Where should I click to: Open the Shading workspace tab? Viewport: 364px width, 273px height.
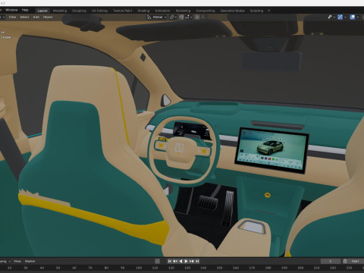click(143, 11)
